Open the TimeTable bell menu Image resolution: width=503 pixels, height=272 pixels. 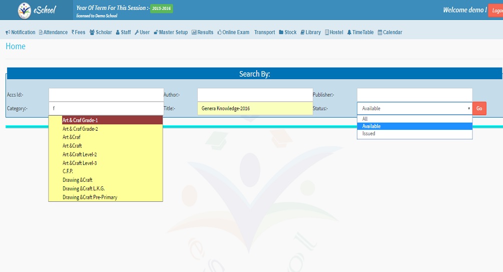pos(360,33)
